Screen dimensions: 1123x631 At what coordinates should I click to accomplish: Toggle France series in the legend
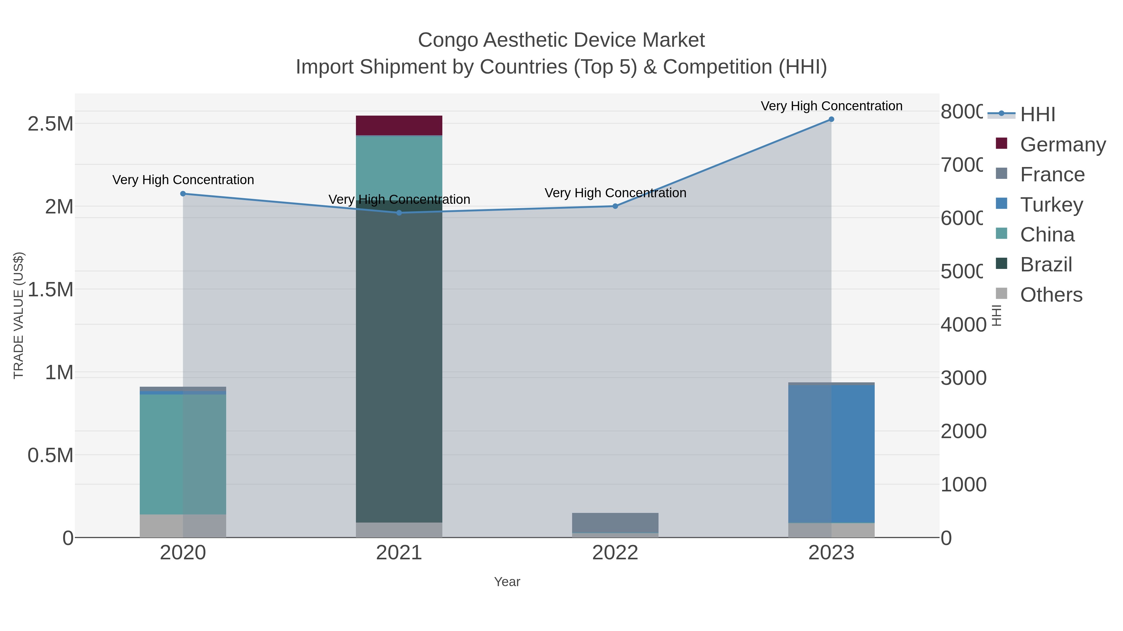point(1040,174)
